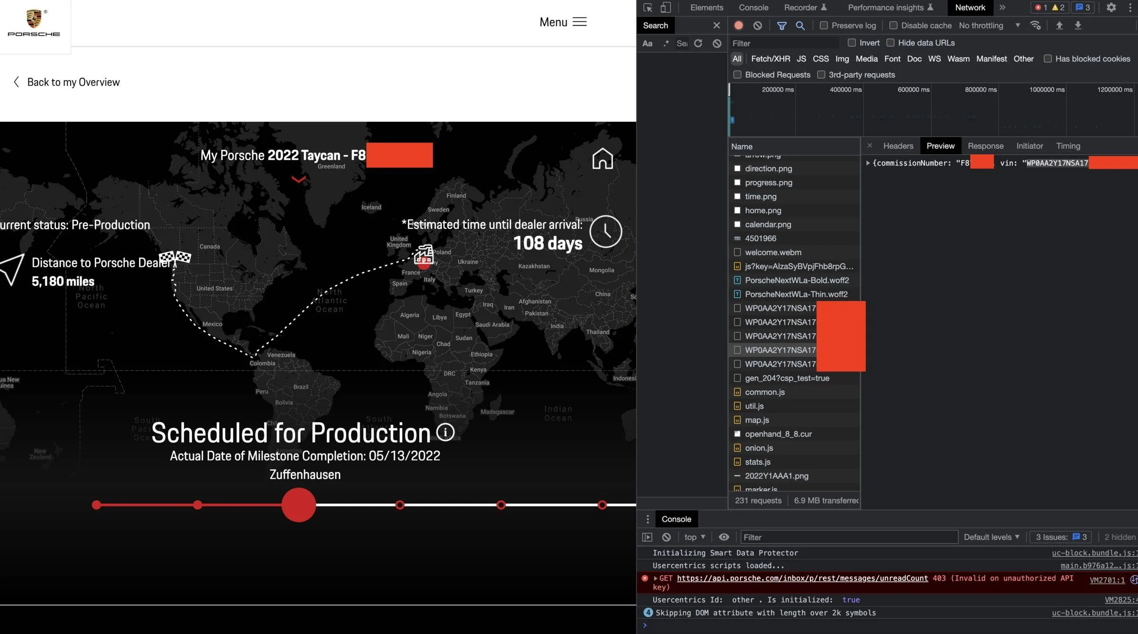Open network search magnifier icon
Viewport: 1138px width, 634px height.
[800, 26]
